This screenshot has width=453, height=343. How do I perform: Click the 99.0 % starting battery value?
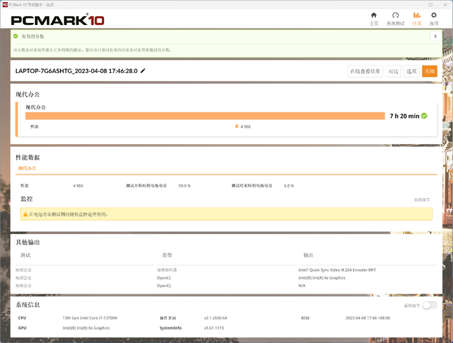coord(185,185)
